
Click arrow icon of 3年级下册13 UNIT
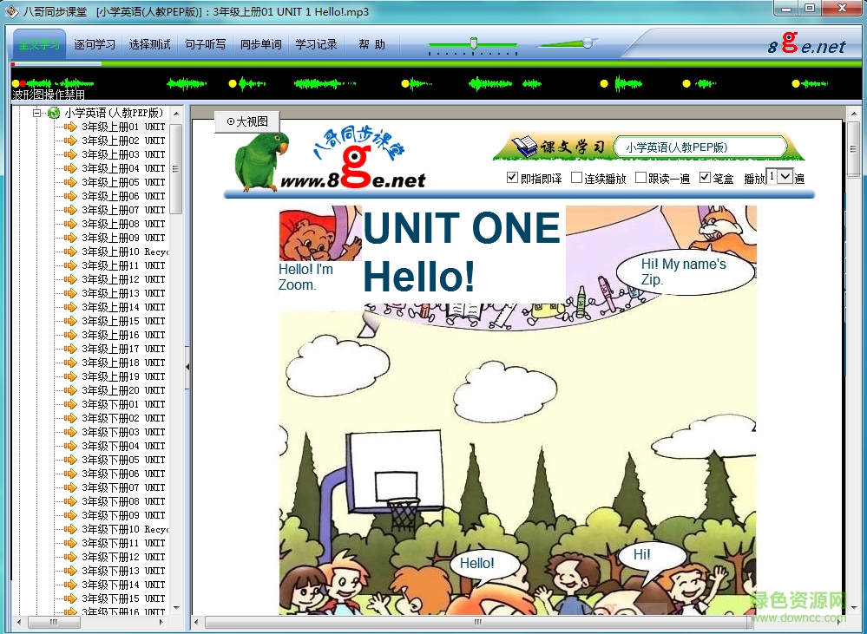70,571
